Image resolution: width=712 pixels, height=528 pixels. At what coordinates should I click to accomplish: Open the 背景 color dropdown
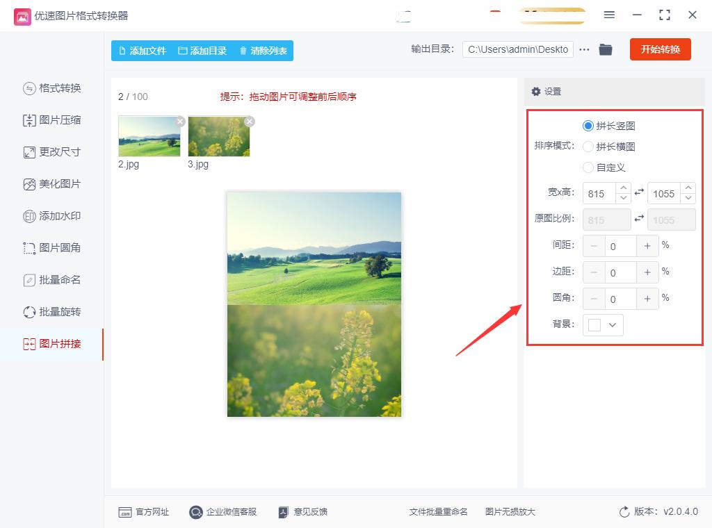point(602,324)
